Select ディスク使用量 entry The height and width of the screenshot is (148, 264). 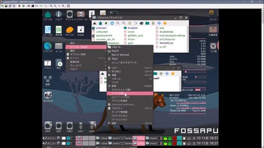[130, 112]
